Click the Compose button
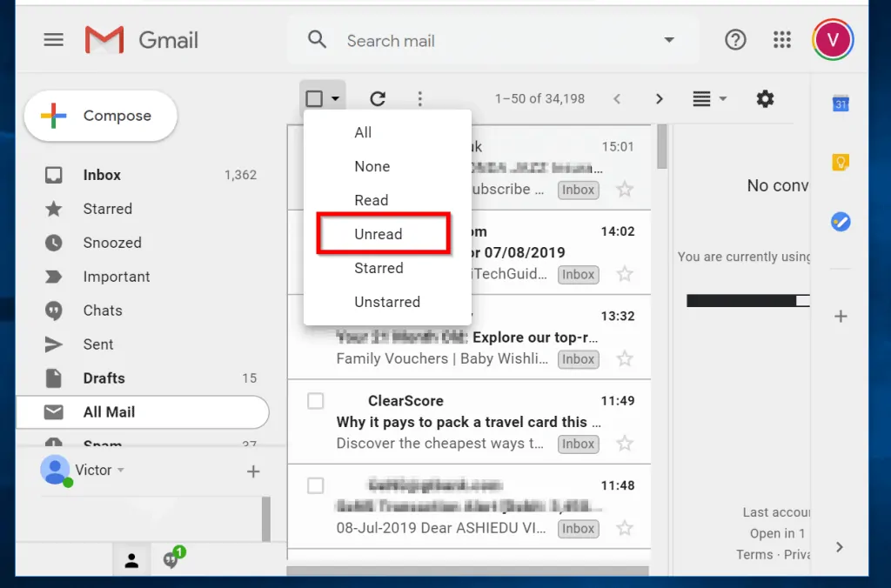Screen dimensions: 891x588 (100, 115)
